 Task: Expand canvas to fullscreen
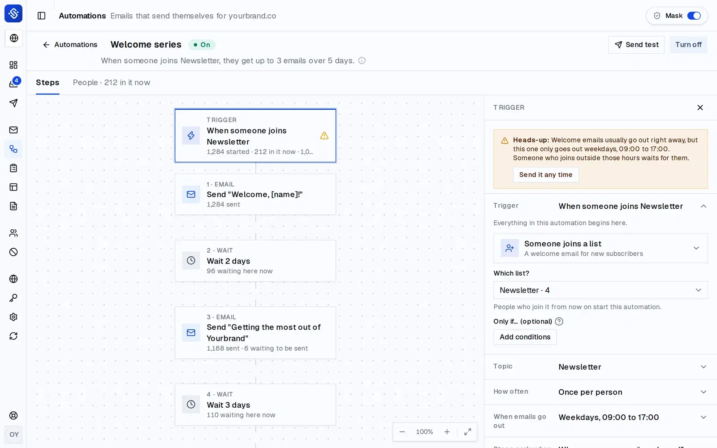coord(467,432)
